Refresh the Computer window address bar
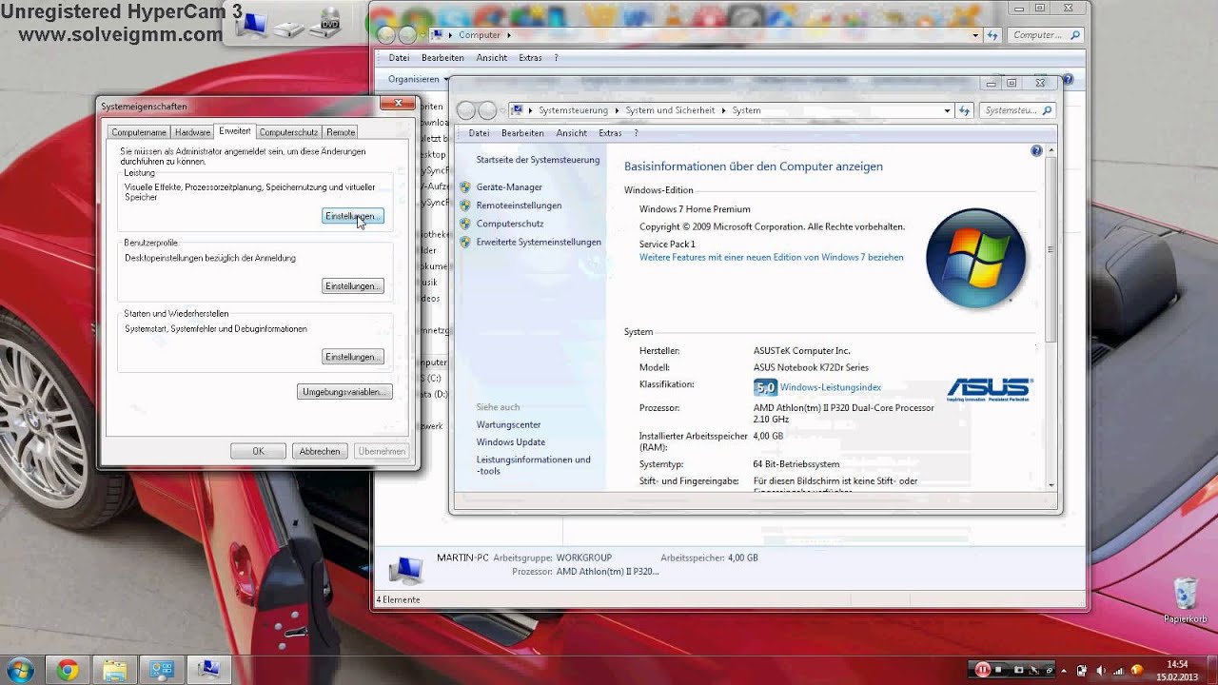1218x685 pixels. 993,35
